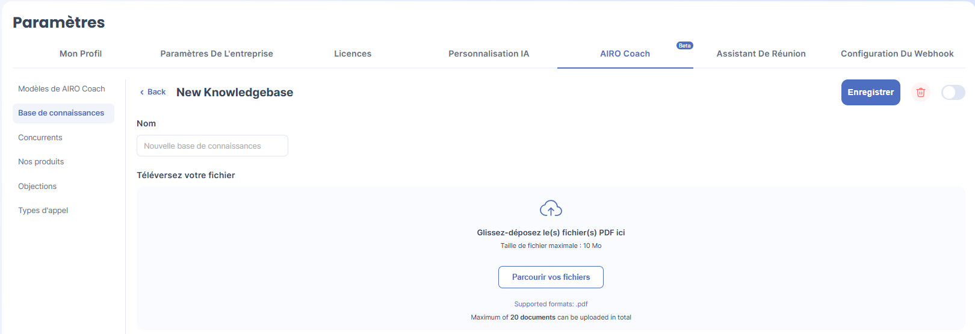Image resolution: width=975 pixels, height=334 pixels.
Task: Click the cloud upload icon
Action: click(x=551, y=209)
